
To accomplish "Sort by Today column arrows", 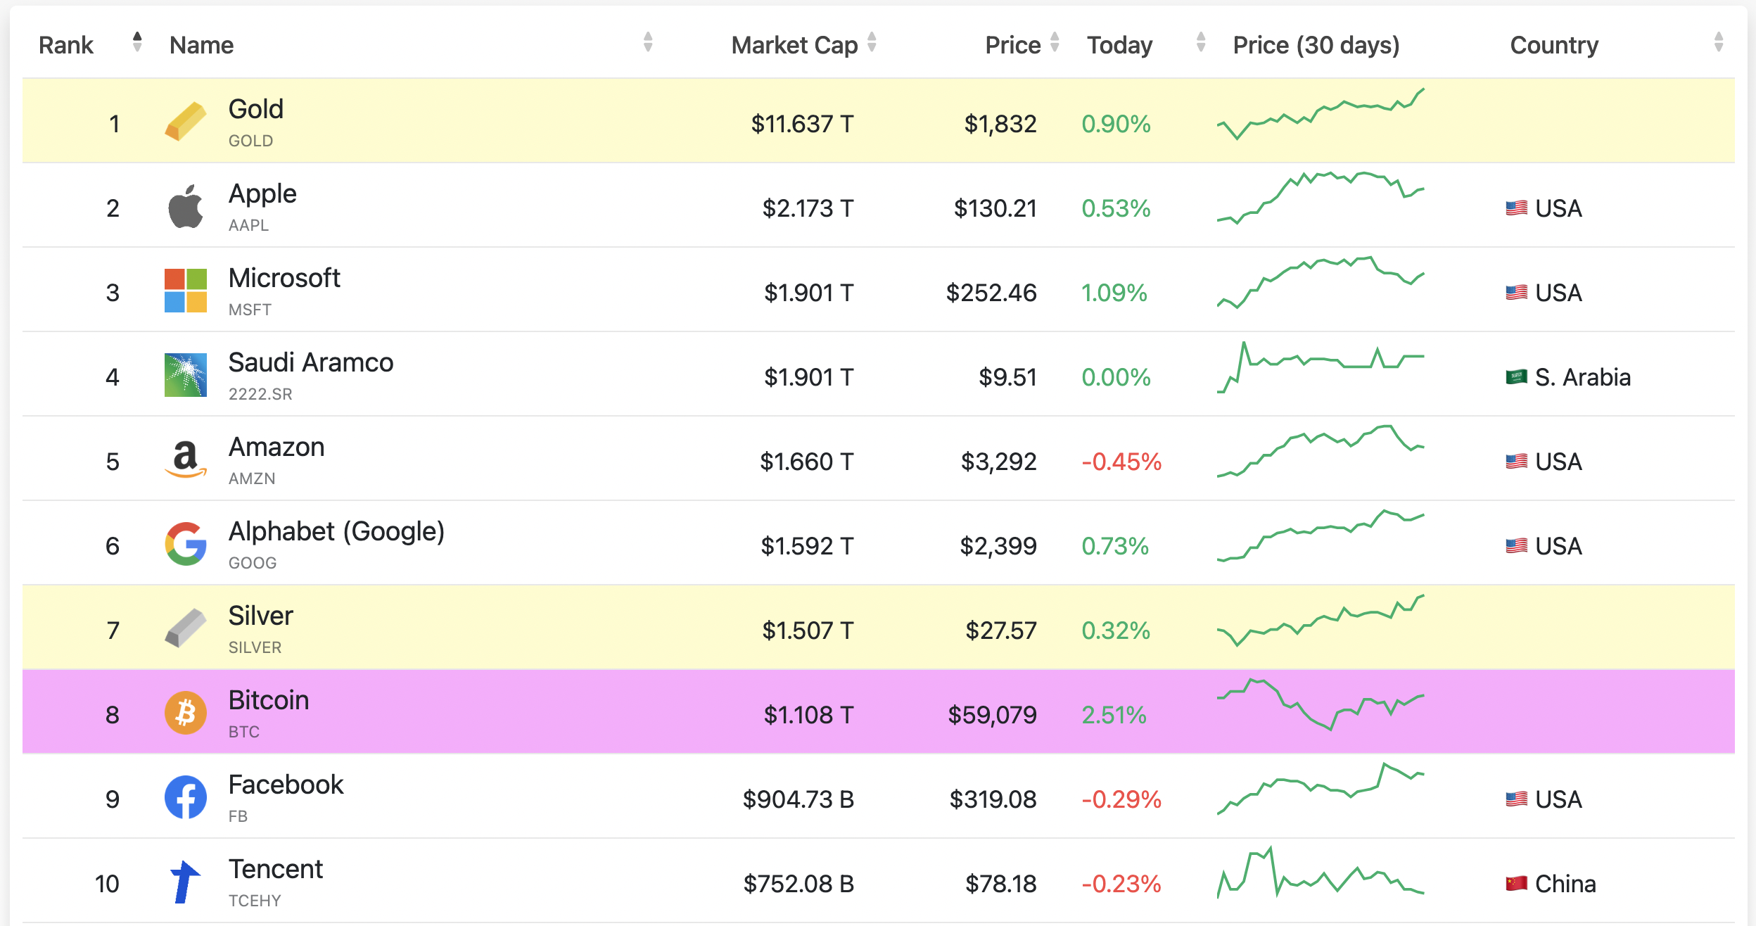I will coord(1201,43).
